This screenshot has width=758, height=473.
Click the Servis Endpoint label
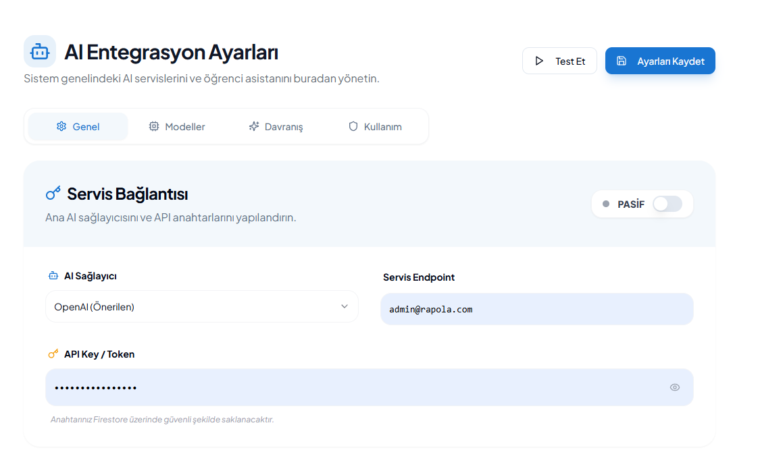coord(419,277)
